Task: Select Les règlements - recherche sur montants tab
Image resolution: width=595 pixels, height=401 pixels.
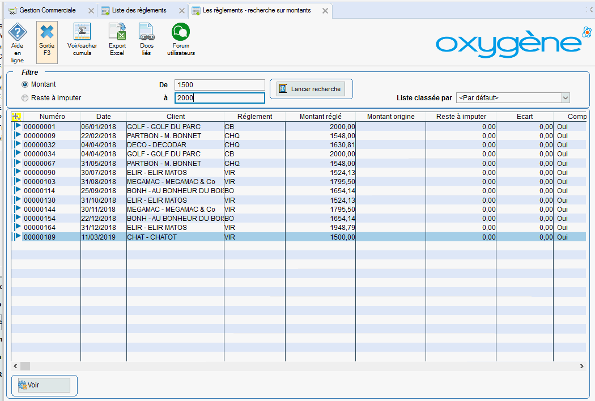Action: pos(257,10)
